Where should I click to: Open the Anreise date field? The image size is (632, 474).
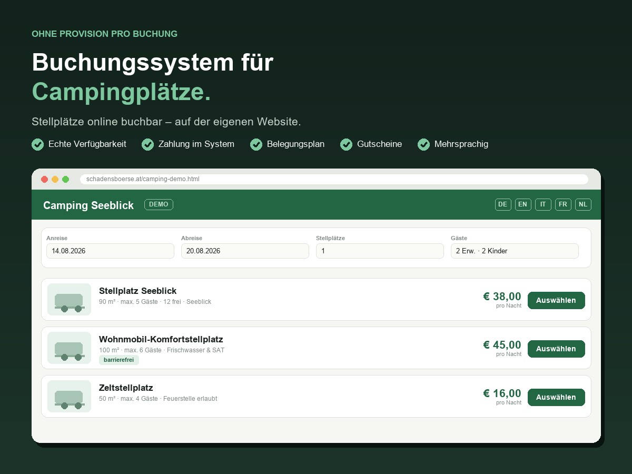[x=110, y=251]
